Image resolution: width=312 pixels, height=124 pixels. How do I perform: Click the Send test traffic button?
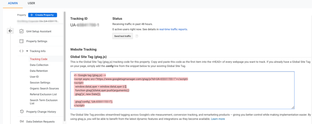pyautogui.click(x=122, y=36)
